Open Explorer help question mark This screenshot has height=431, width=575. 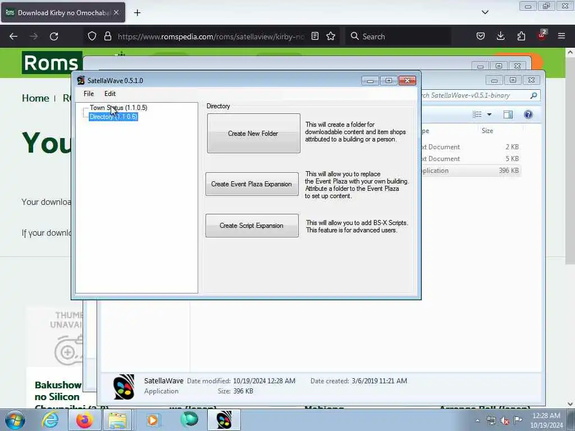[x=528, y=114]
